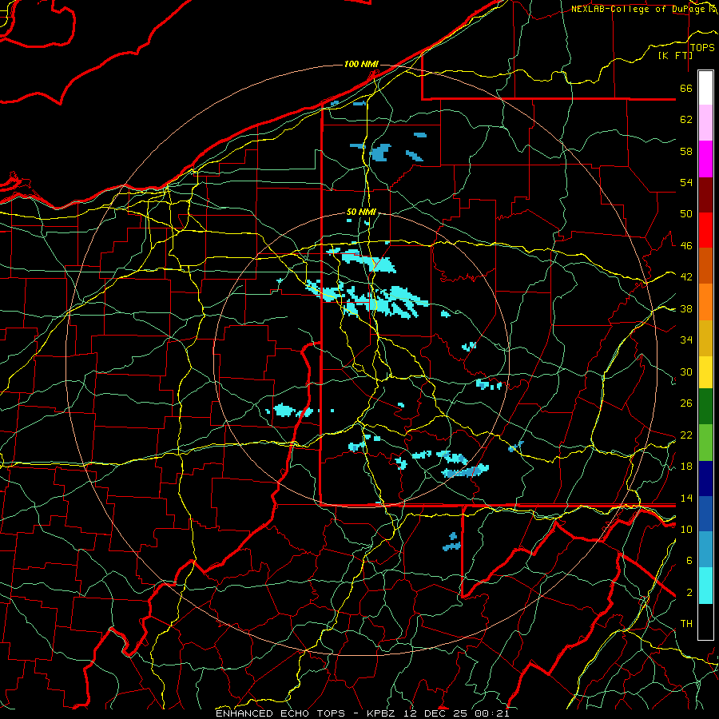The height and width of the screenshot is (719, 719).
Task: Click the K FT units label
Action: [675, 55]
